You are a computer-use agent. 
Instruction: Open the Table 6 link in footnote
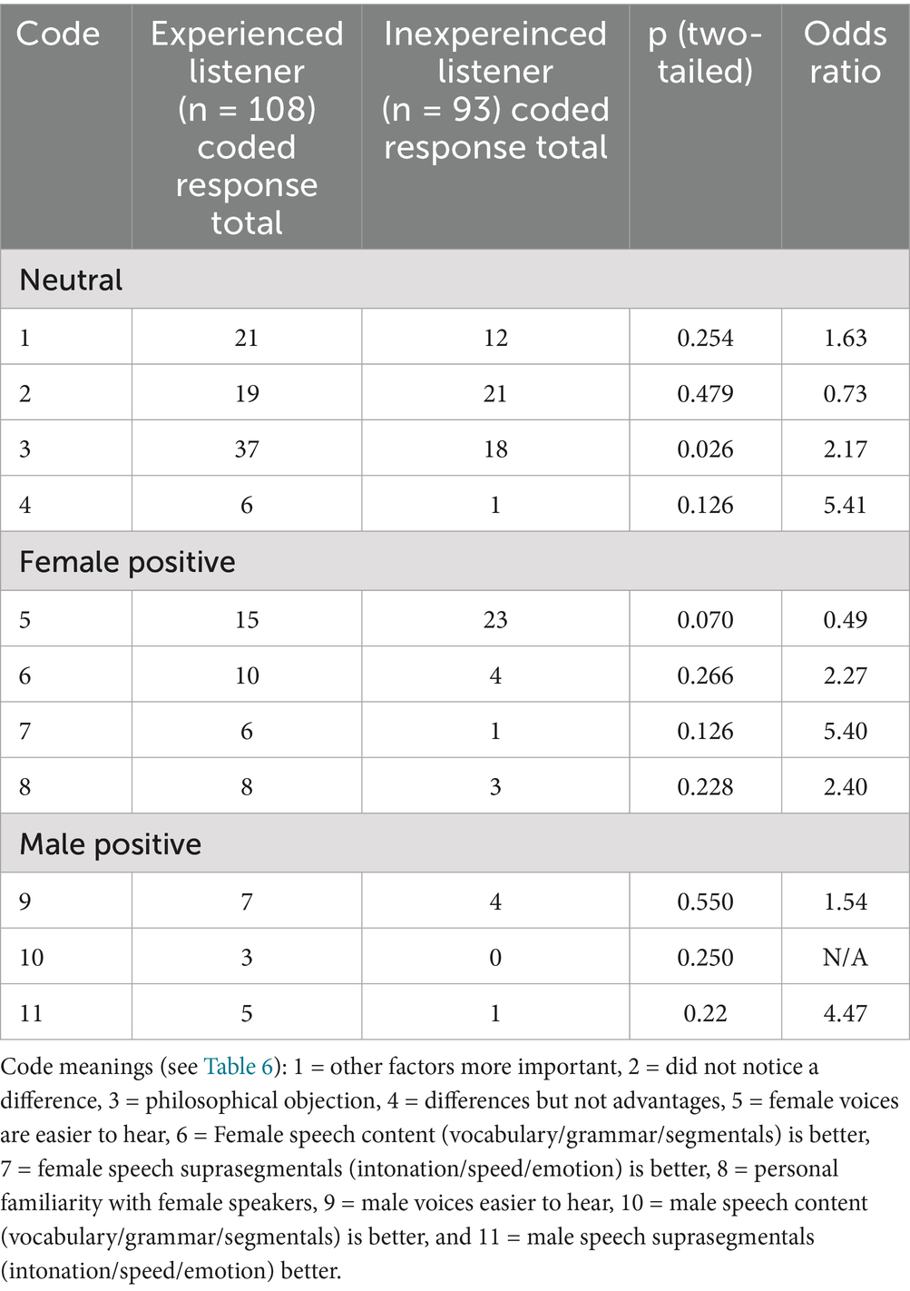tap(238, 1067)
